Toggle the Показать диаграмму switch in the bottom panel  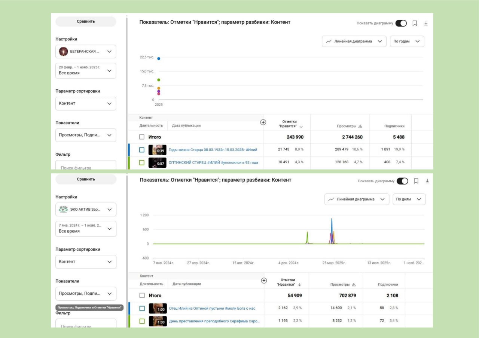(402, 181)
